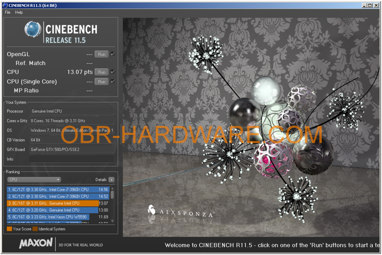The image size is (382, 255).
Task: Select ranking row 2 scoring 14.52
Action: 58,196
